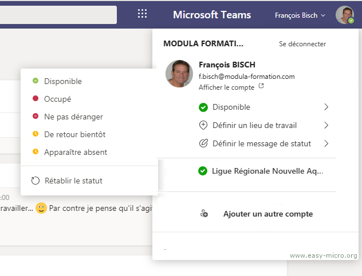
Task: Click the external link icon beside Afficher le compte
Action: click(x=261, y=86)
